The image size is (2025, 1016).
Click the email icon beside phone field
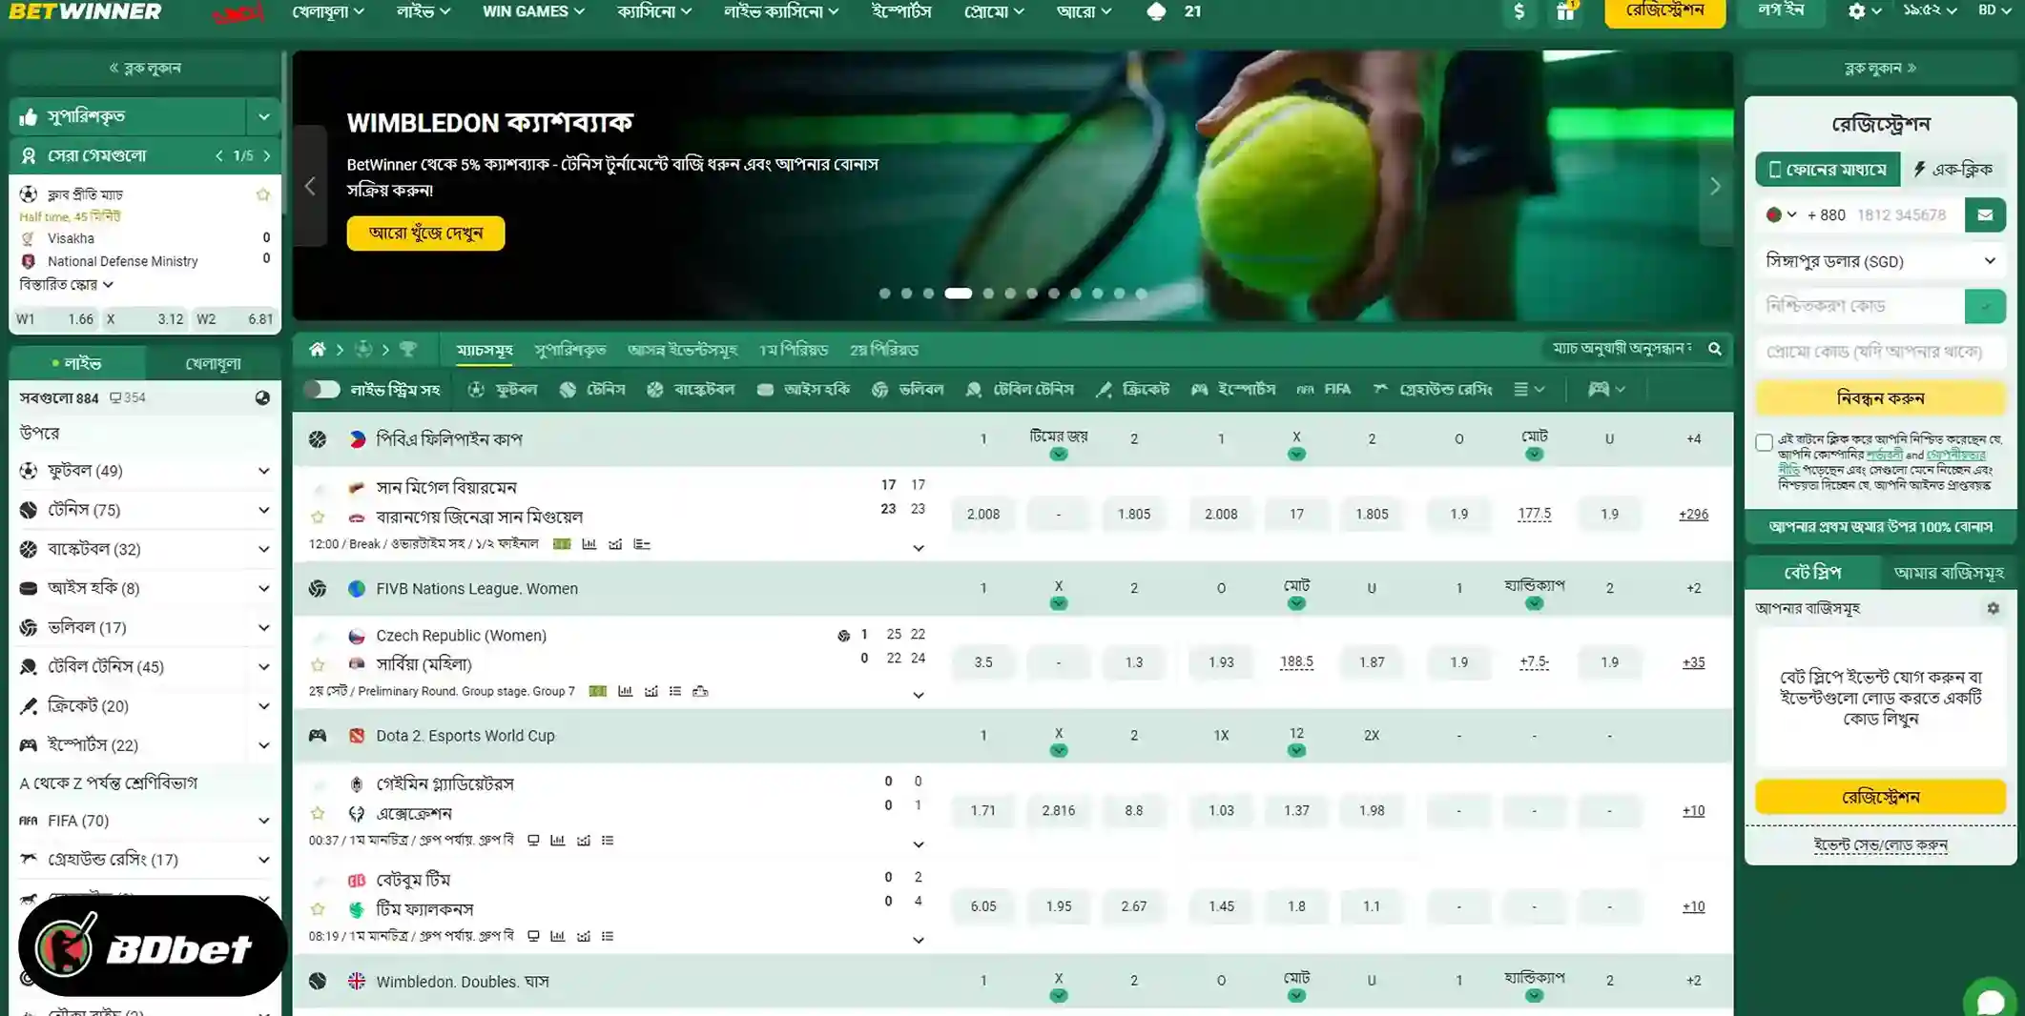point(1985,215)
